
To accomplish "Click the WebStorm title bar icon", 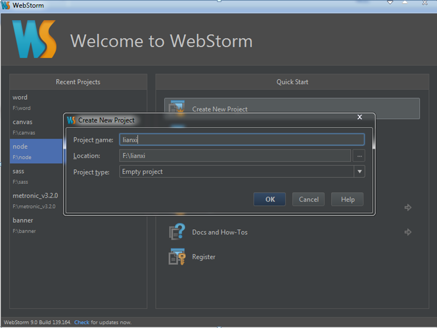I will [x=6, y=5].
